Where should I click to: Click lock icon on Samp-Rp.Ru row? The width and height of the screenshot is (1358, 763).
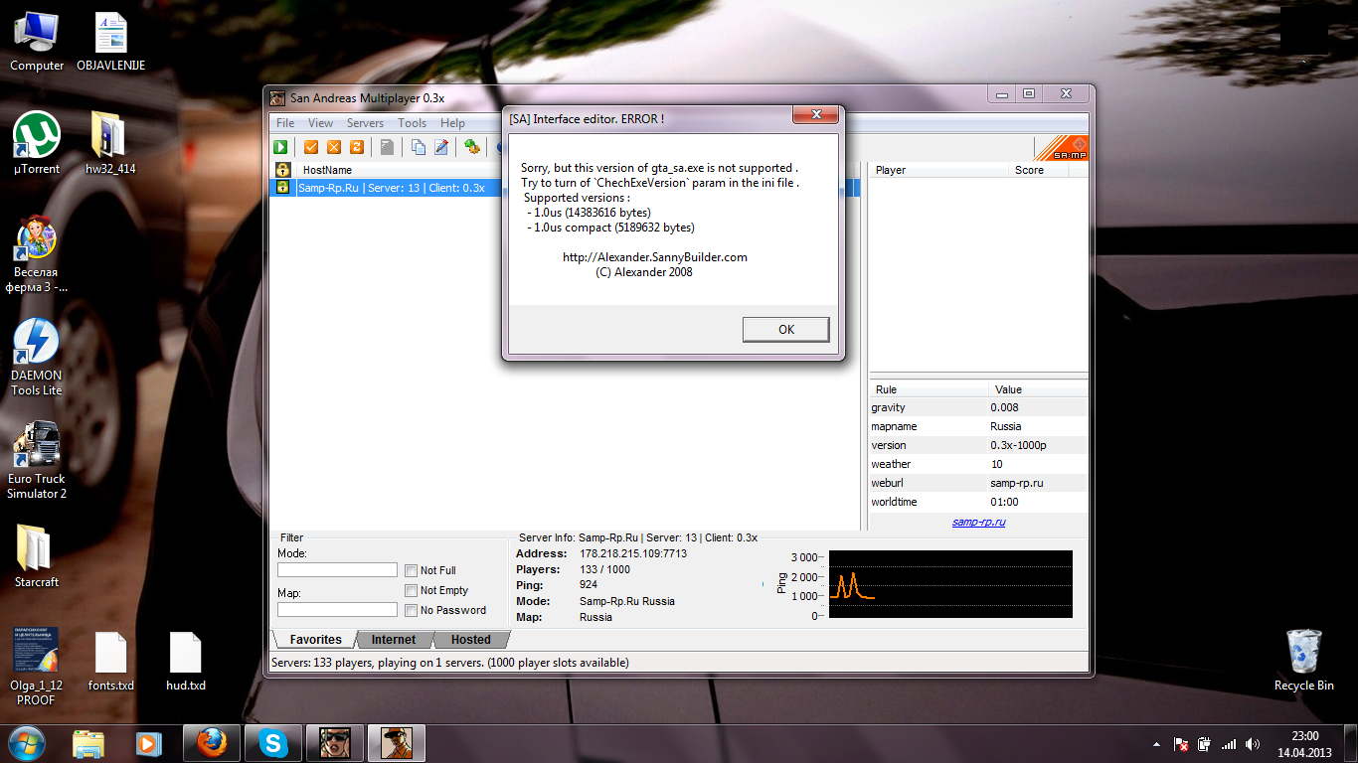[x=282, y=187]
